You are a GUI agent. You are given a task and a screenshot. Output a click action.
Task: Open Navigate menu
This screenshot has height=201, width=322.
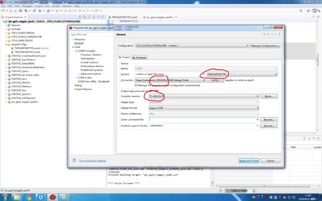pyautogui.click(x=27, y=6)
